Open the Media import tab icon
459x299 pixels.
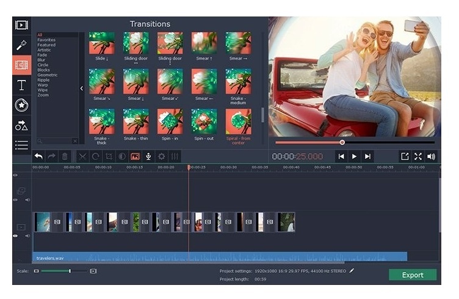pyautogui.click(x=21, y=25)
